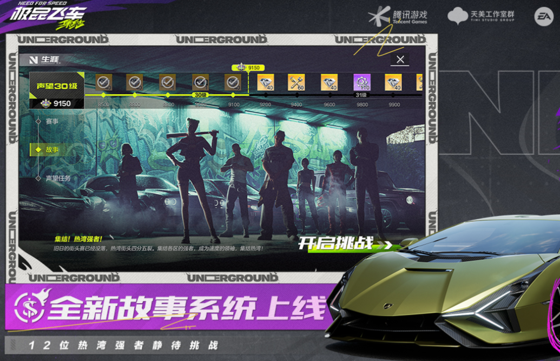
Task: Click the 极品飞车 Need for Speed logo
Action: coord(47,15)
